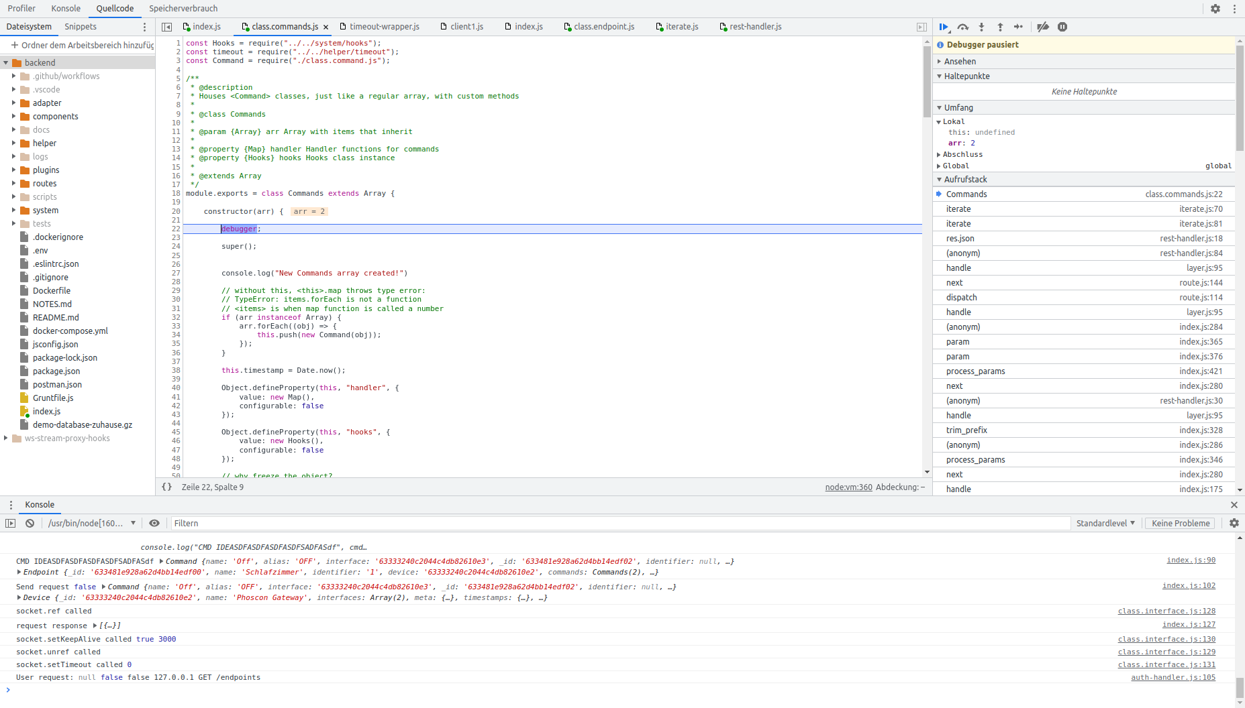Open the index.js:90 console link
The width and height of the screenshot is (1245, 708).
click(x=1191, y=560)
